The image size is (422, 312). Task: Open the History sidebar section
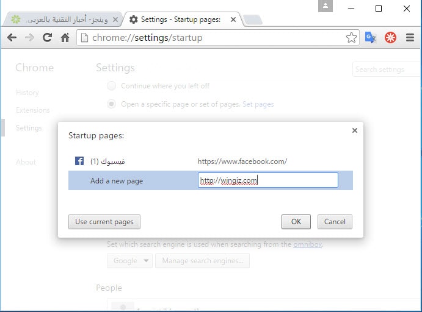coord(27,93)
